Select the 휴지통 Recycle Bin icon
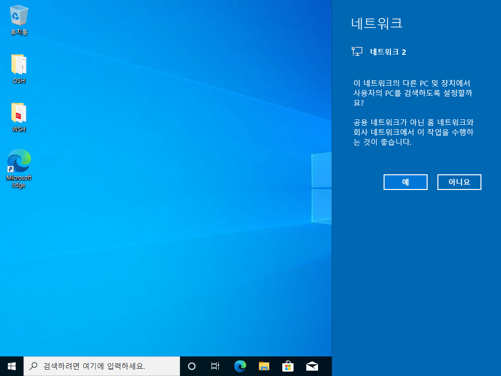This screenshot has width=501, height=376. pos(19,20)
